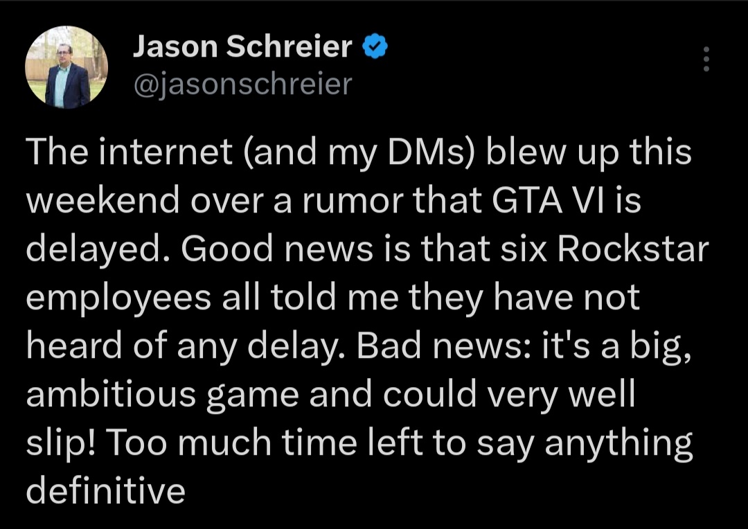Click the word "weekend" in the tweet
Screen dimensions: 748x529
pyautogui.click(x=103, y=200)
